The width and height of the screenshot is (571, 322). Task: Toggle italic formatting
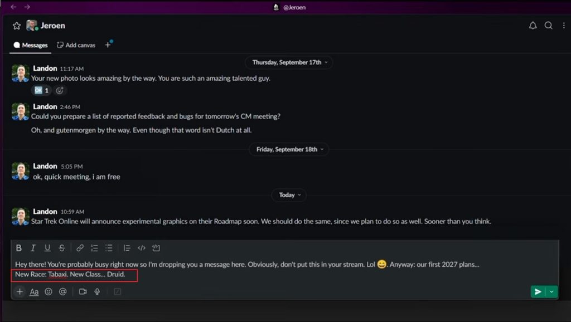[x=33, y=248]
